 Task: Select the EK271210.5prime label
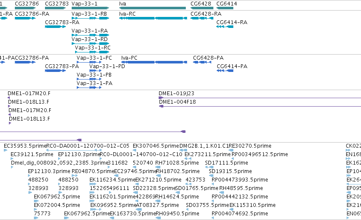coord(158,180)
